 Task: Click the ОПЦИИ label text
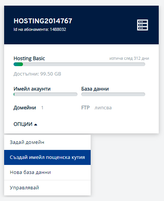click(x=23, y=124)
